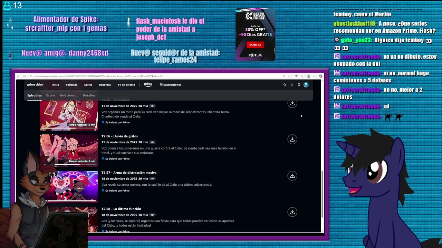
Task: Click Tiempo restante: 10 min label
Action: coord(81,125)
